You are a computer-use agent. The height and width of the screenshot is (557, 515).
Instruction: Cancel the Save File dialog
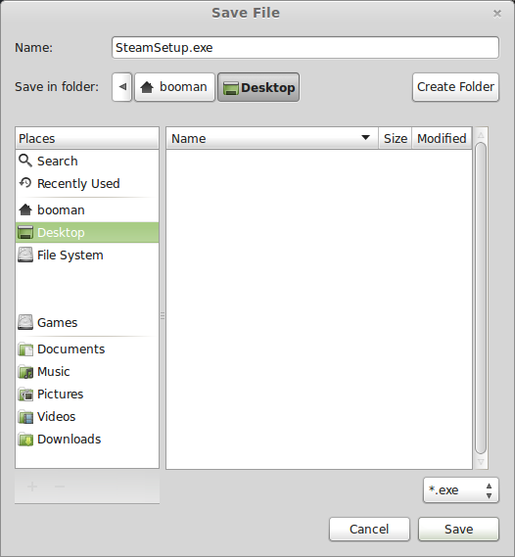pyautogui.click(x=369, y=529)
